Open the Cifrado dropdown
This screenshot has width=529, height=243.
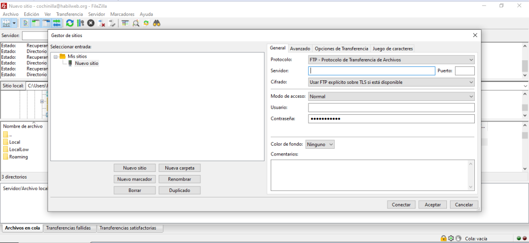point(392,82)
